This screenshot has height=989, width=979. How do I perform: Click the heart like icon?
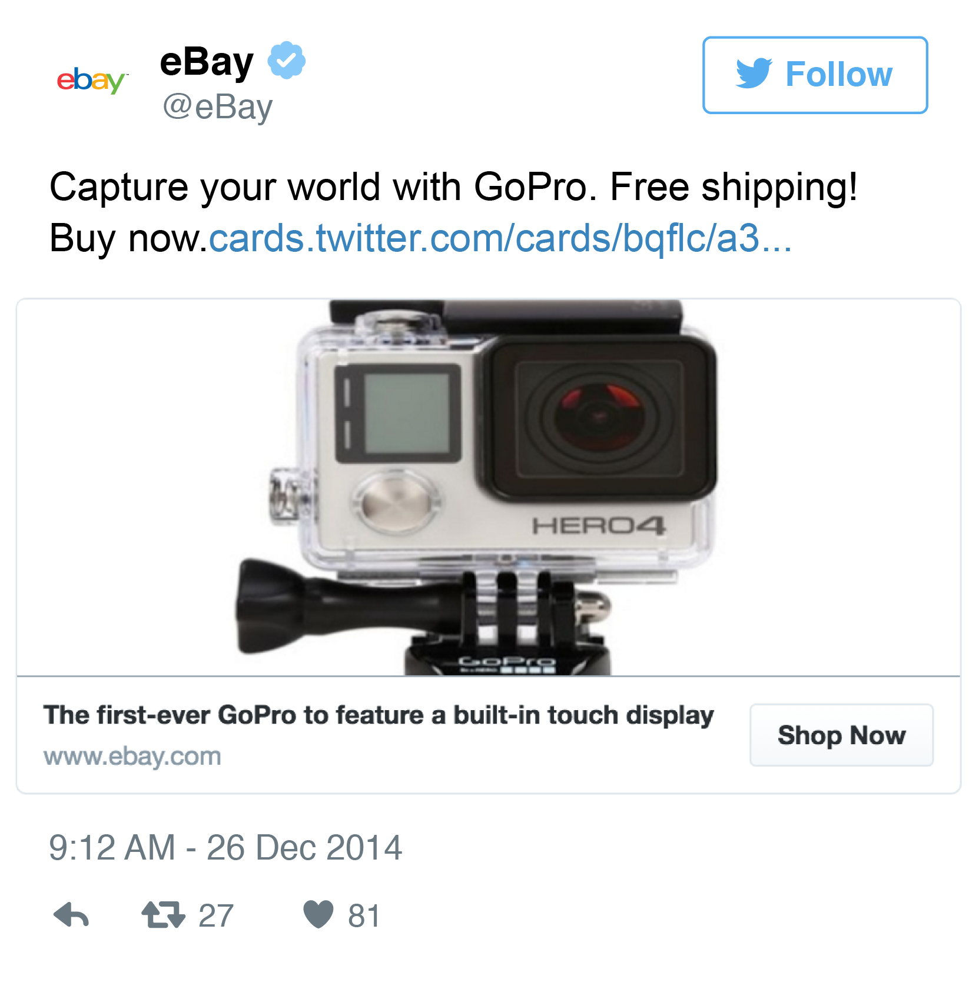click(x=318, y=914)
